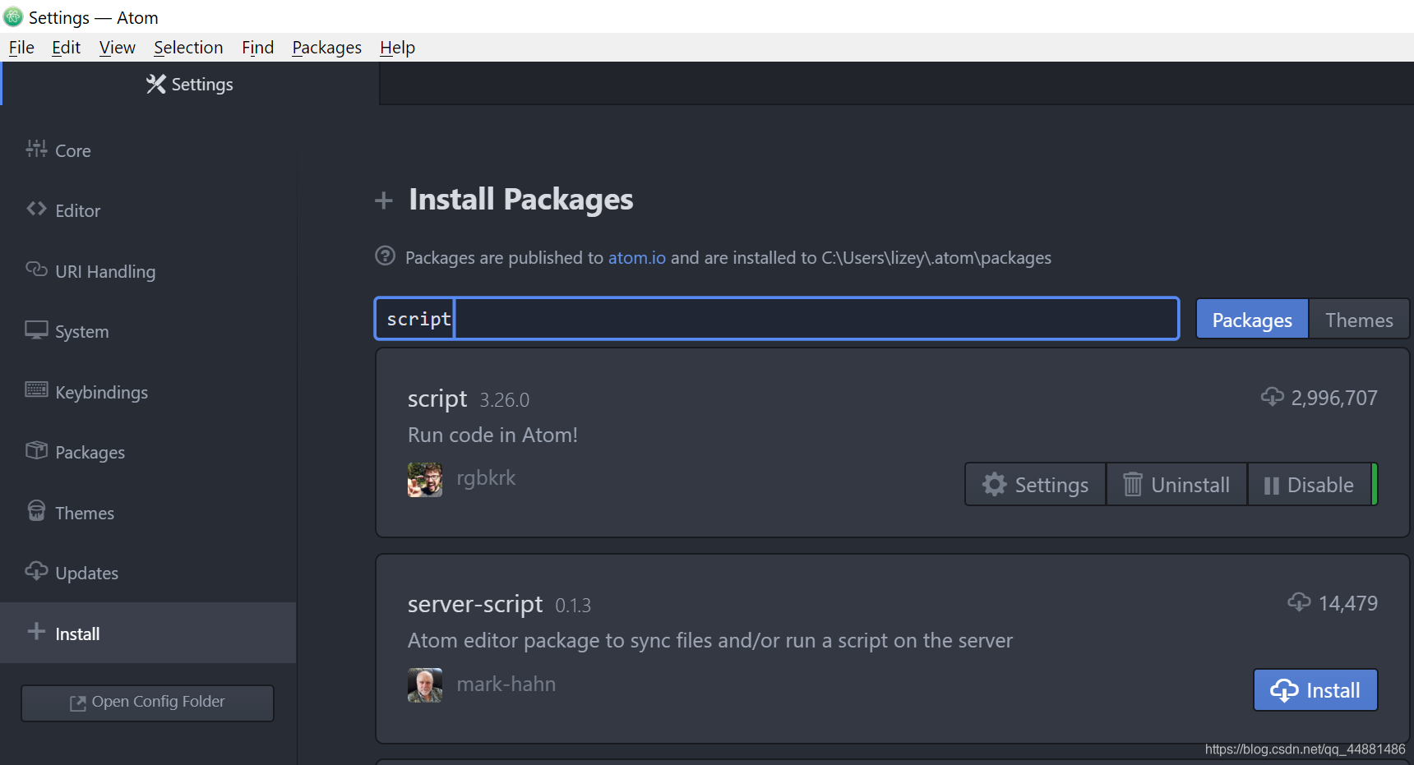Click the Atom logo in title bar

coord(13,16)
